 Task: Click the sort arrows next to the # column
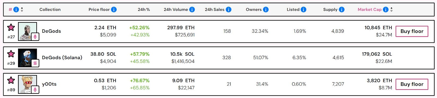(x=22, y=9)
